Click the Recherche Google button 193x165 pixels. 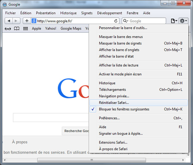point(75,131)
